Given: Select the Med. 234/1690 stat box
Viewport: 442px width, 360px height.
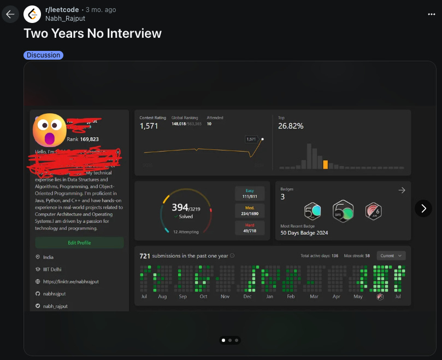Looking at the screenshot, I should (250, 211).
